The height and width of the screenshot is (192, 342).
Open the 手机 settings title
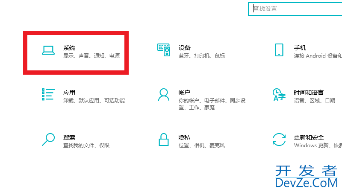point(300,48)
